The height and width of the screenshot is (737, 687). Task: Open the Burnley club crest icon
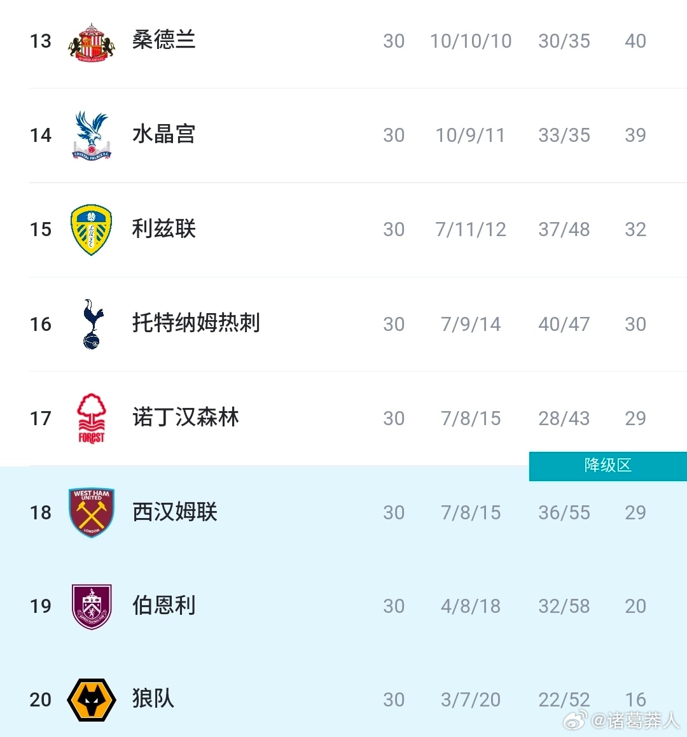(91, 606)
